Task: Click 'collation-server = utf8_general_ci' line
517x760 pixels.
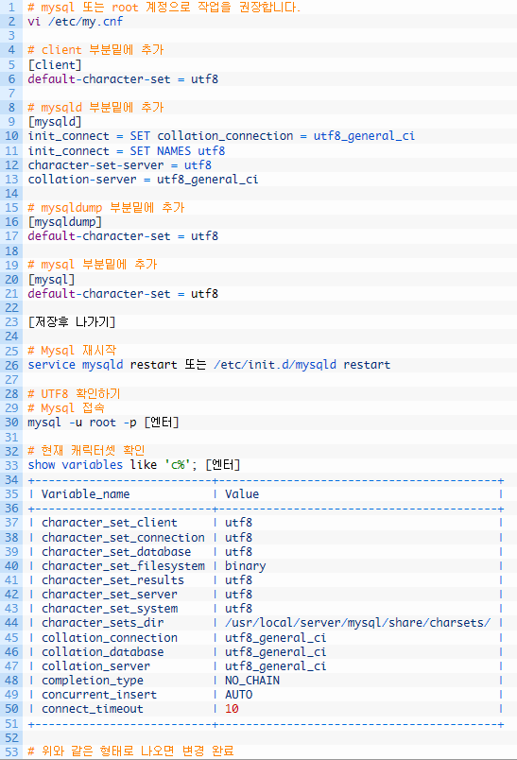Action: [x=143, y=180]
